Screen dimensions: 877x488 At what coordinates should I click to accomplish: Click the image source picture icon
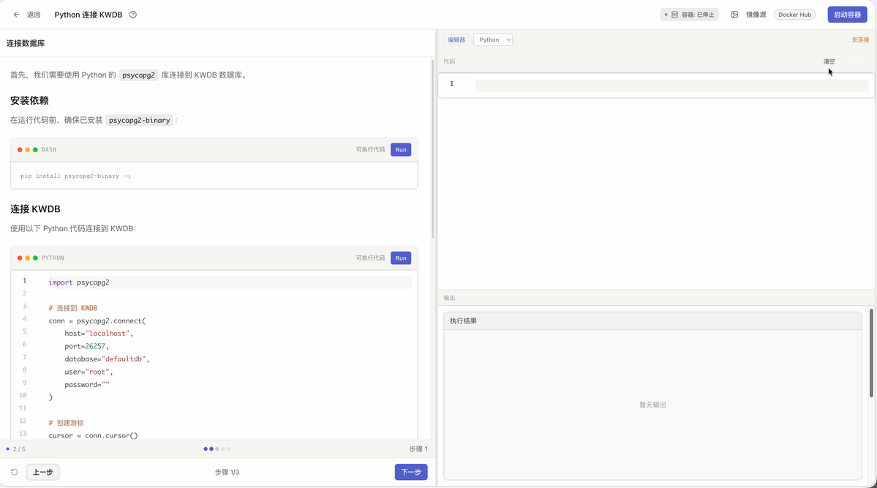734,15
